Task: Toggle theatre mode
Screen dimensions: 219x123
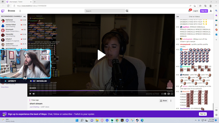Action: click(x=169, y=94)
